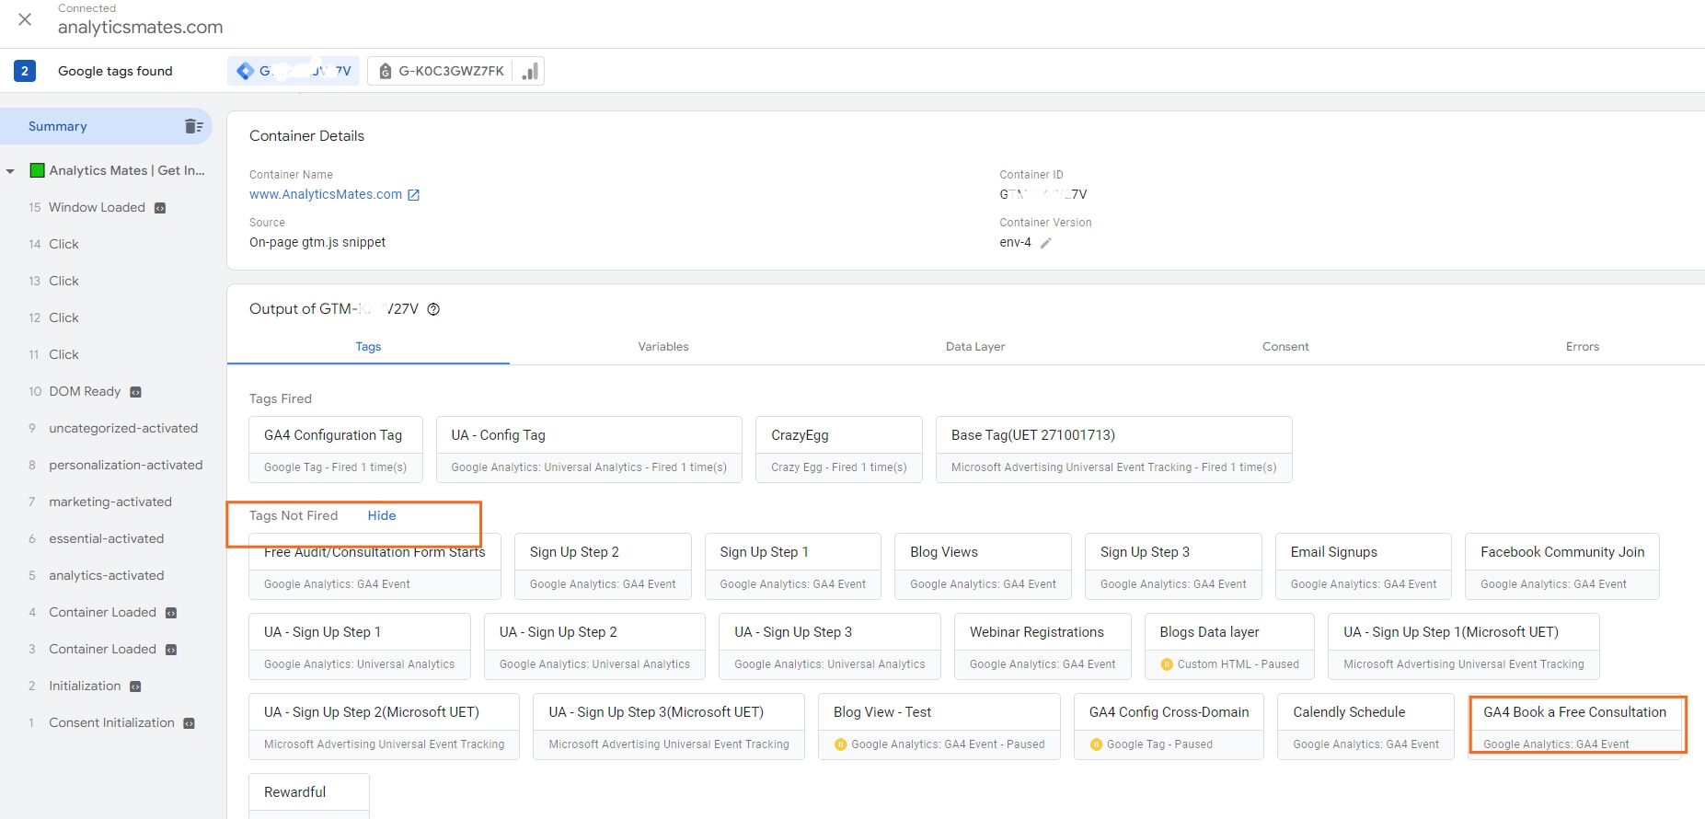1705x819 pixels.
Task: Open the UA - Sign Up Step 1 Universal Analytics tag
Action: [x=360, y=646]
